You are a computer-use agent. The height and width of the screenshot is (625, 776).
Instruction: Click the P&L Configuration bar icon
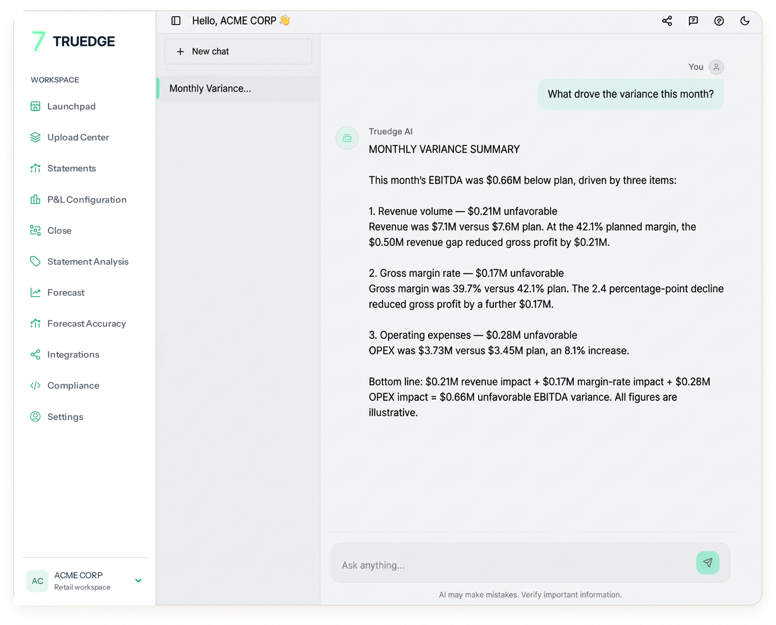point(35,199)
